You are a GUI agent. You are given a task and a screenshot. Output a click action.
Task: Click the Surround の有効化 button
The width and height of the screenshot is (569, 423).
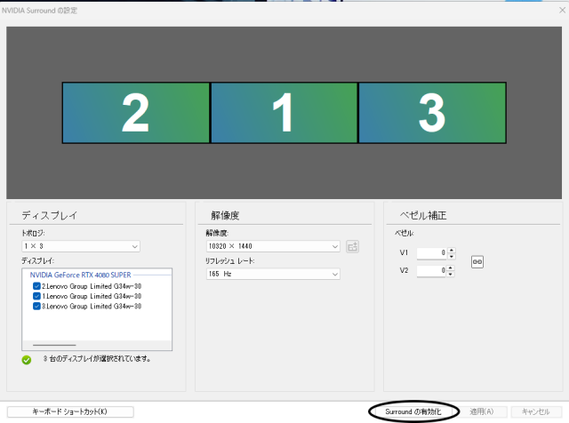click(x=413, y=411)
